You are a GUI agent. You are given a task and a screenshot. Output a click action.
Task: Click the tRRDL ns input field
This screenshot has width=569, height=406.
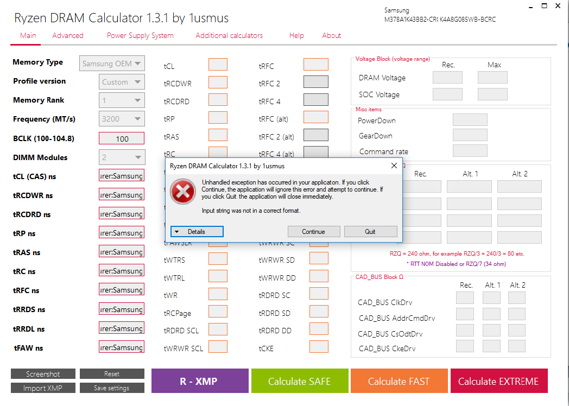(x=122, y=328)
